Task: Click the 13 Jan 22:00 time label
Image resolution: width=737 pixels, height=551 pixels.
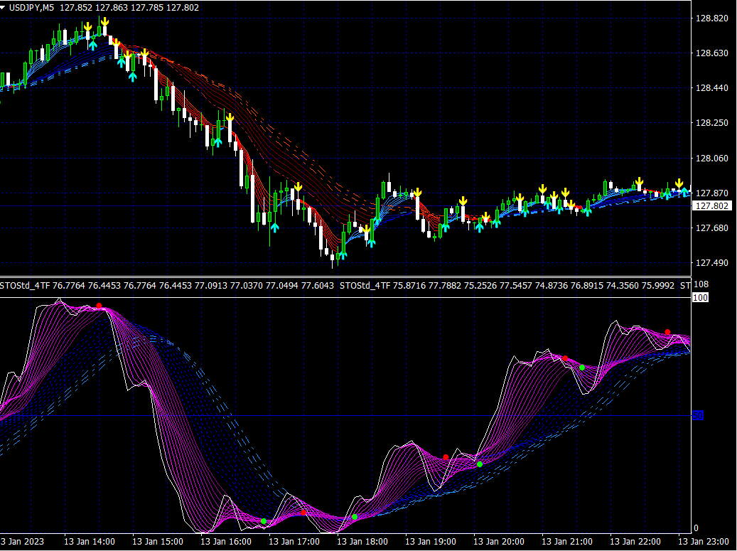Action: [635, 542]
